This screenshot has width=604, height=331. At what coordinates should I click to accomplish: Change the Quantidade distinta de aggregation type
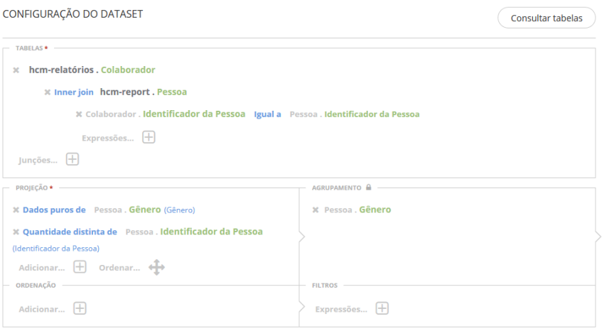(70, 232)
